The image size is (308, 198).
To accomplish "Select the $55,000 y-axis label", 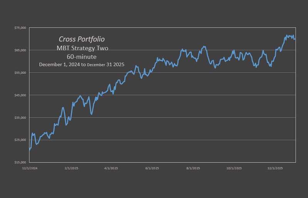I will (x=19, y=73).
